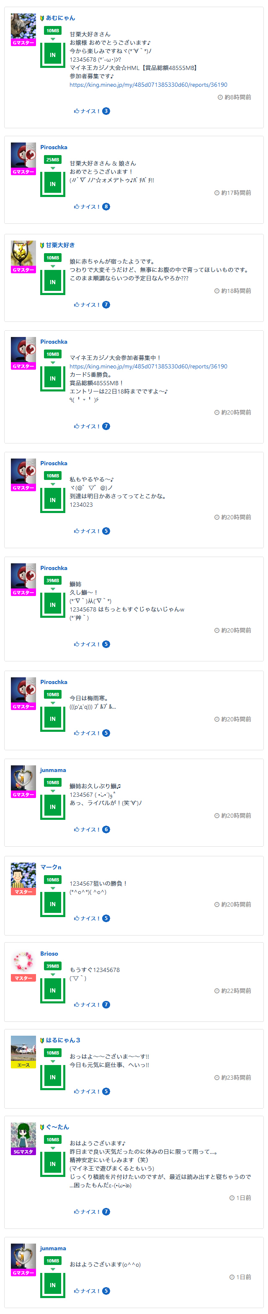268x1314 pixels.
Task: Open Brioso's profile name link
Action: click(49, 954)
